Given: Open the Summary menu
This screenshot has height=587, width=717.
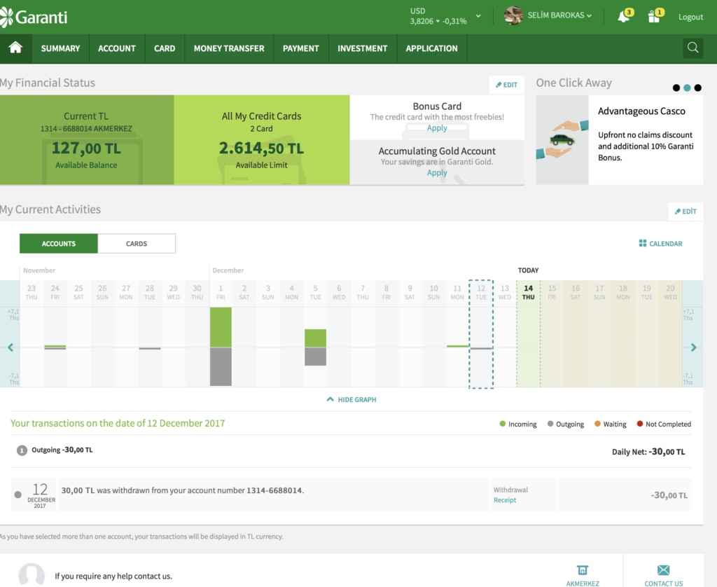Looking at the screenshot, I should point(60,48).
